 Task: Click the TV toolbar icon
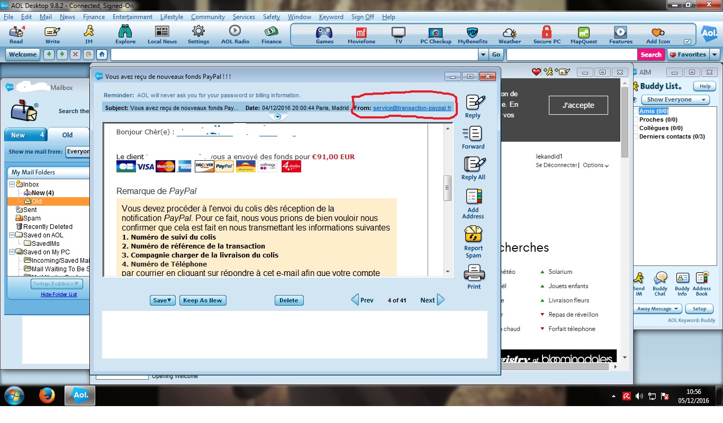click(399, 35)
